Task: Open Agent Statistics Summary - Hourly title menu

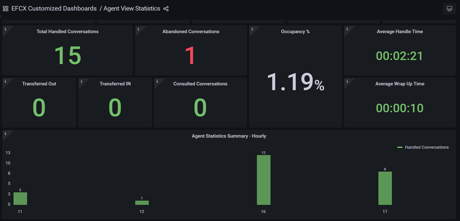Action: tap(229, 136)
